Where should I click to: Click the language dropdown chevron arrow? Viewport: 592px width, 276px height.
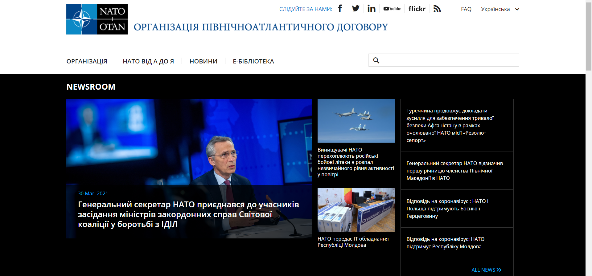[517, 9]
